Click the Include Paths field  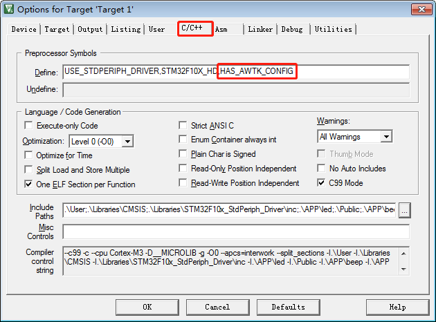(x=229, y=210)
